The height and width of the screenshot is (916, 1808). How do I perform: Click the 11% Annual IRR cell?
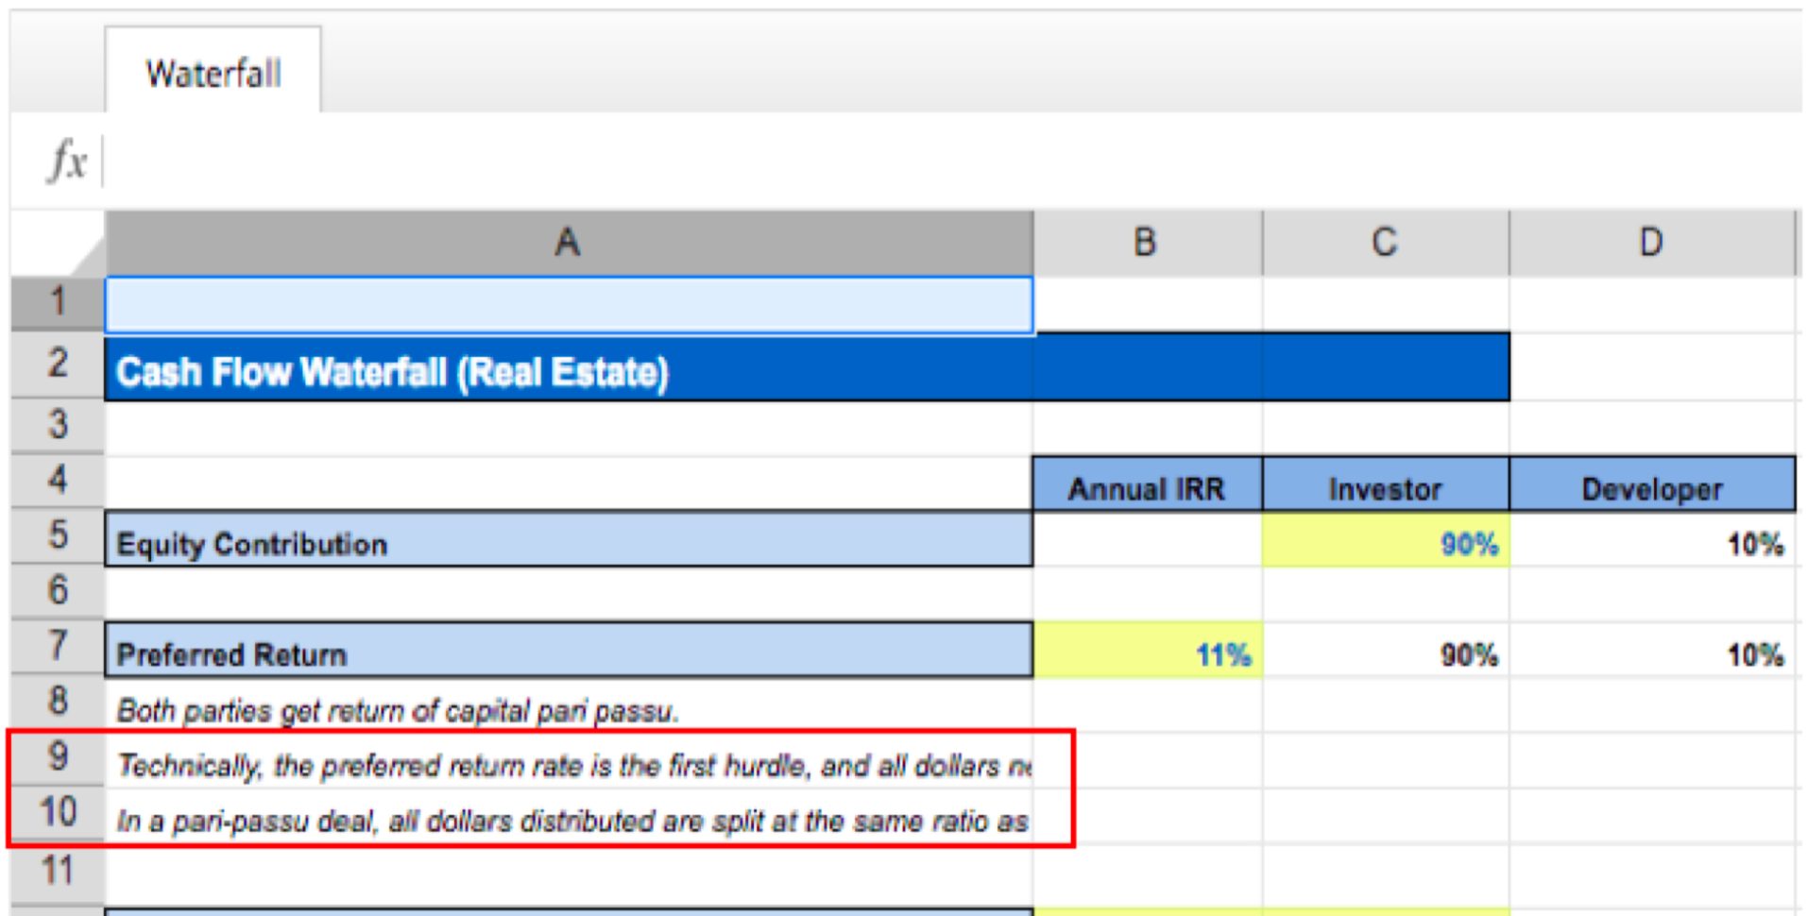click(1146, 653)
